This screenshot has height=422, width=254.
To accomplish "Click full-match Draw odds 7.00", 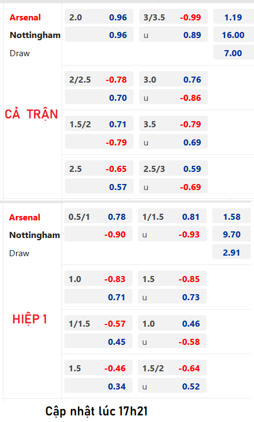I will click(233, 53).
